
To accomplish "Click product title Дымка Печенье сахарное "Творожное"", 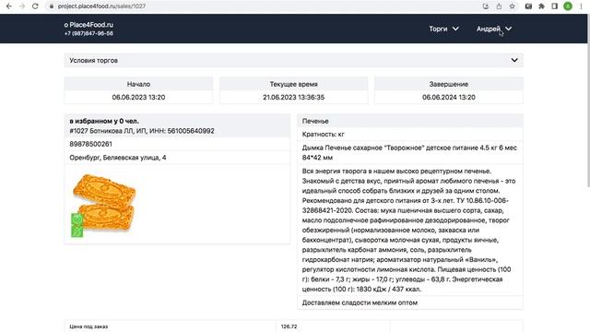I will coord(409,153).
